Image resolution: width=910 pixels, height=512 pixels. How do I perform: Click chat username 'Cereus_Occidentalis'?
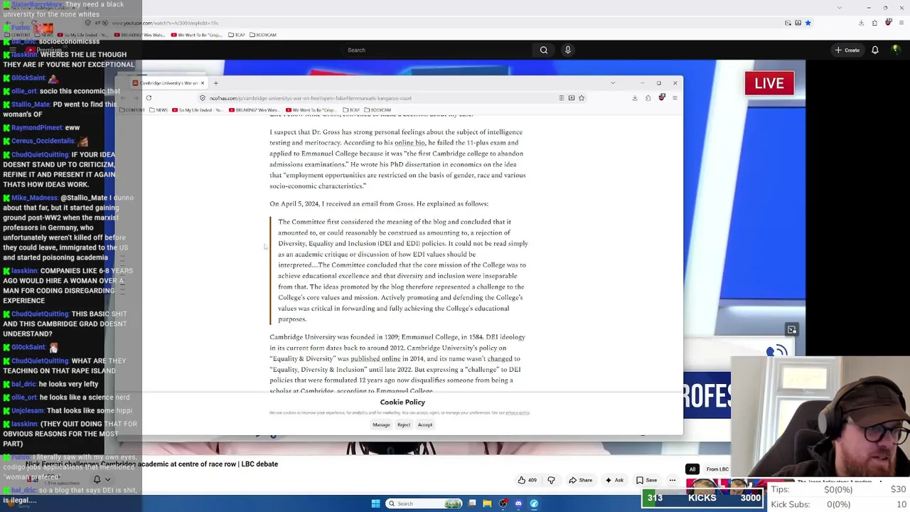[x=43, y=141]
